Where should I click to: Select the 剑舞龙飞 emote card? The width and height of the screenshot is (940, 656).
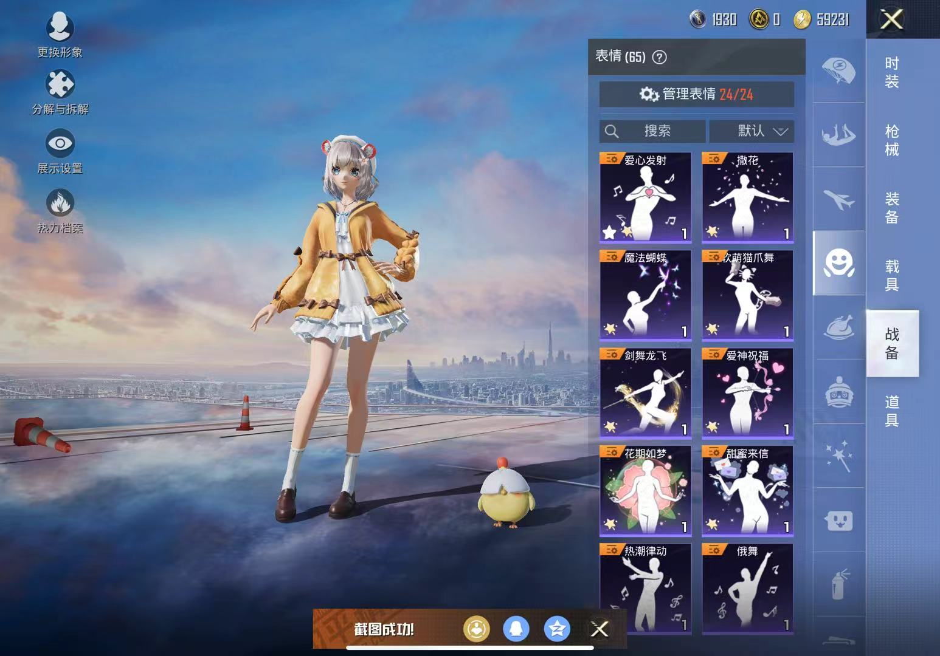click(x=645, y=392)
